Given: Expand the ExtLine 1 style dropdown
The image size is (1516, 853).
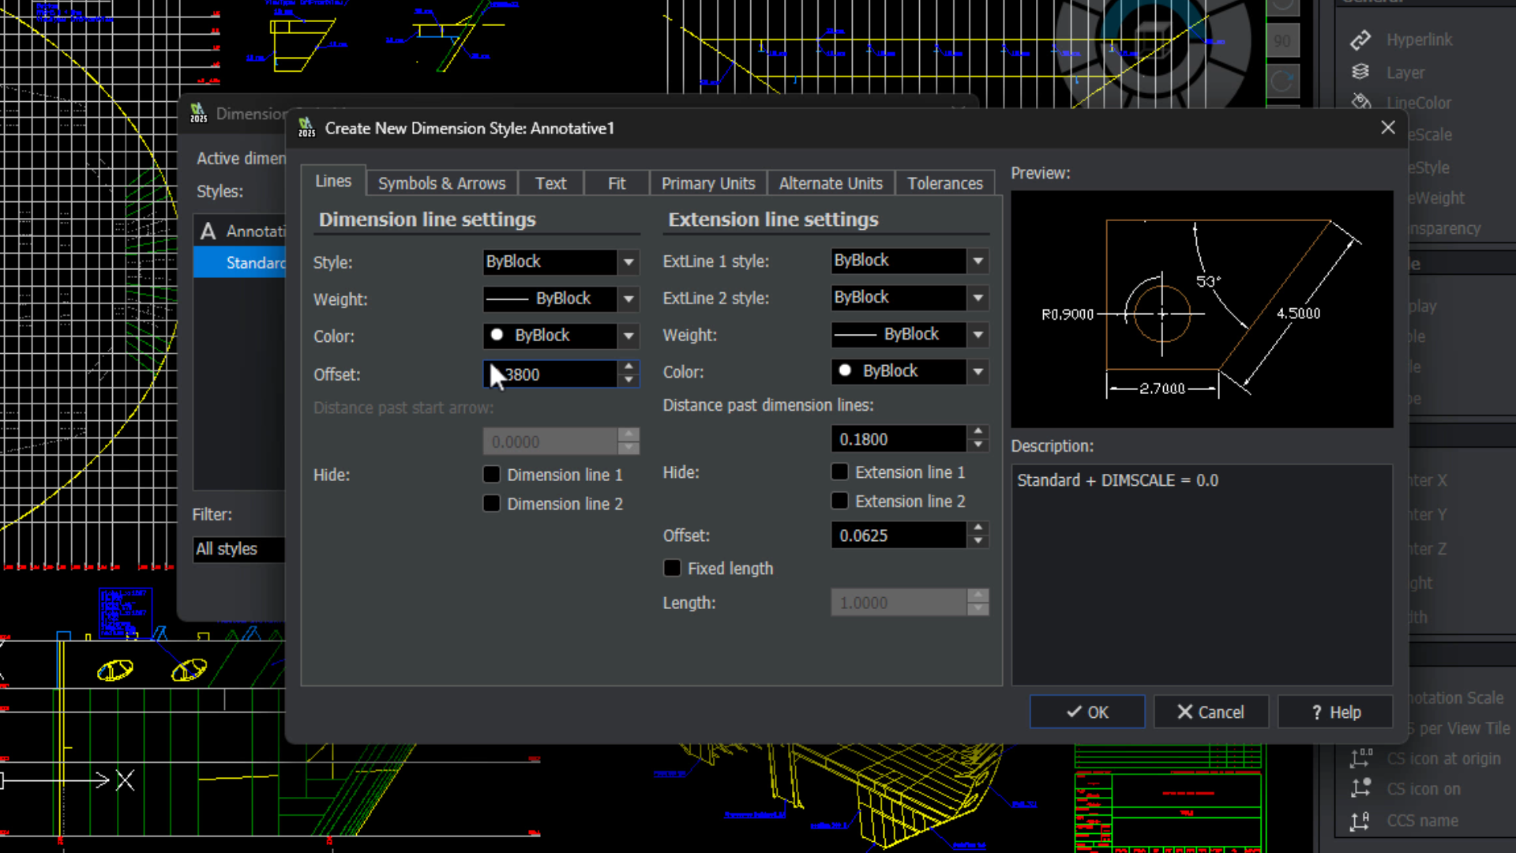Looking at the screenshot, I should [978, 261].
